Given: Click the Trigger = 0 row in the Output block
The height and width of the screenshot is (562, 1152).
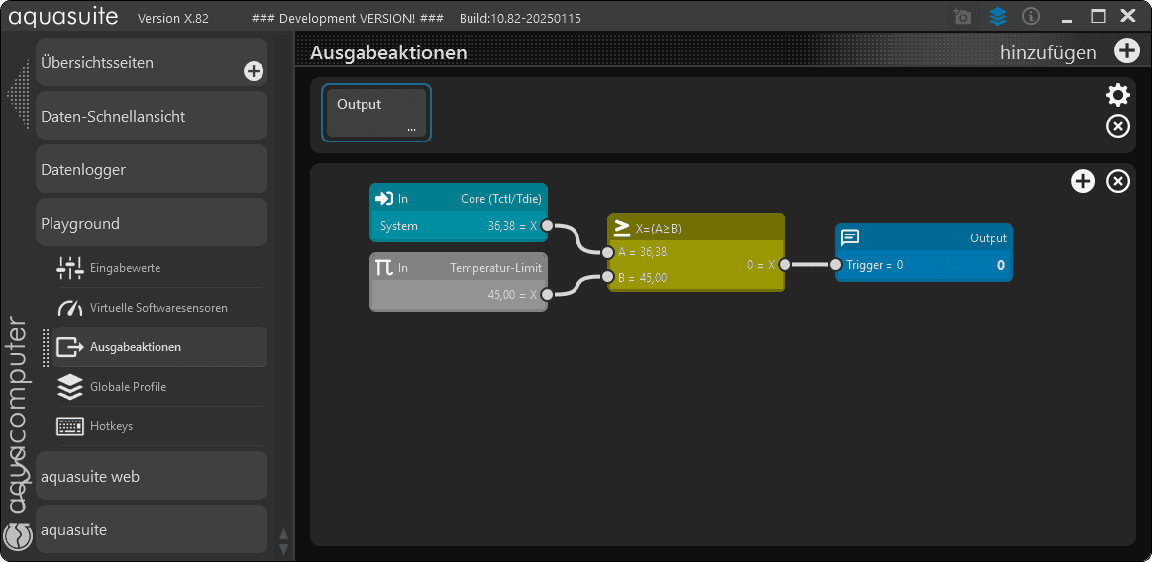Looking at the screenshot, I should 924,265.
